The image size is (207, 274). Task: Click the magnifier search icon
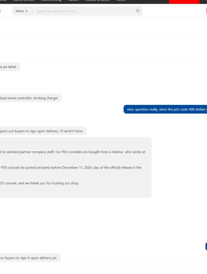pyautogui.click(x=138, y=11)
